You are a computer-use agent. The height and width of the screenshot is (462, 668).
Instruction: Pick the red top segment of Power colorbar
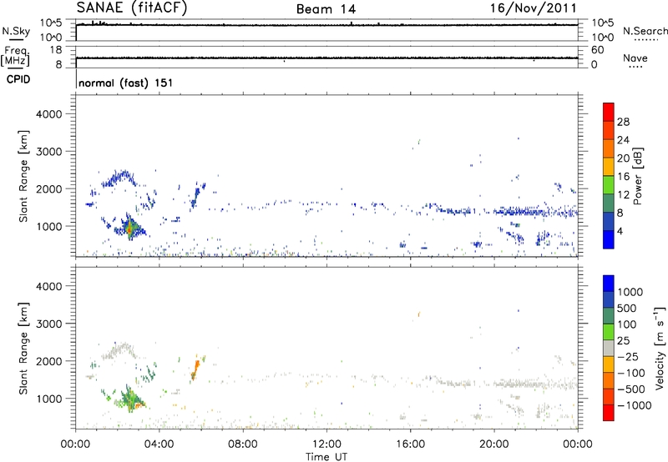click(609, 112)
